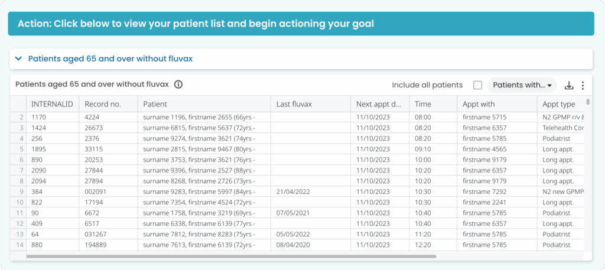Click the Last fluvax column header
The image size is (605, 270).
pyautogui.click(x=311, y=104)
